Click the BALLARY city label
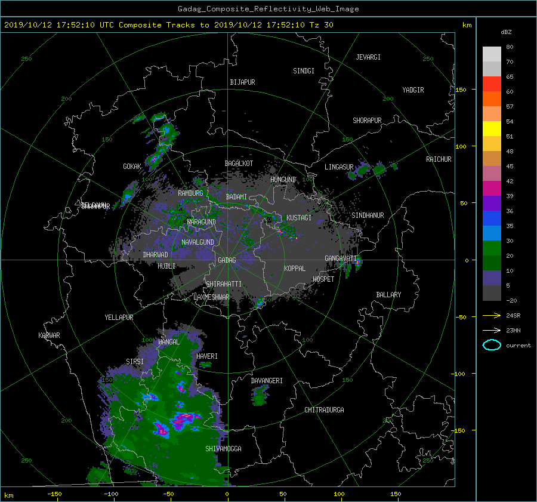 point(388,295)
